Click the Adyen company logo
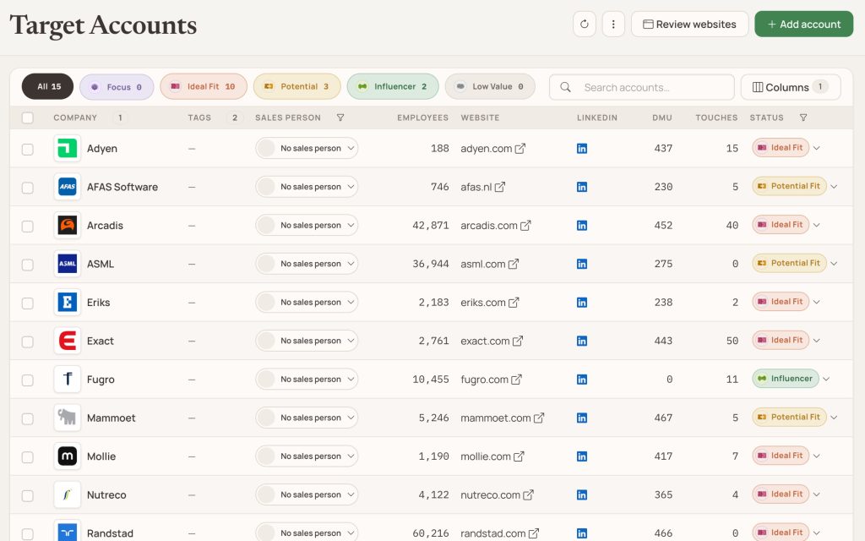Image resolution: width=865 pixels, height=541 pixels. point(68,149)
